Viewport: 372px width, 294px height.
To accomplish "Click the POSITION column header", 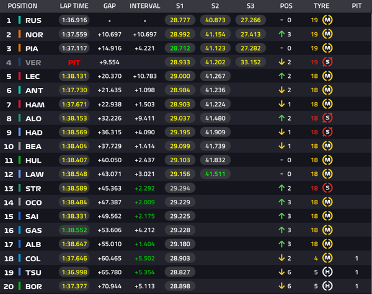I will tap(22, 6).
